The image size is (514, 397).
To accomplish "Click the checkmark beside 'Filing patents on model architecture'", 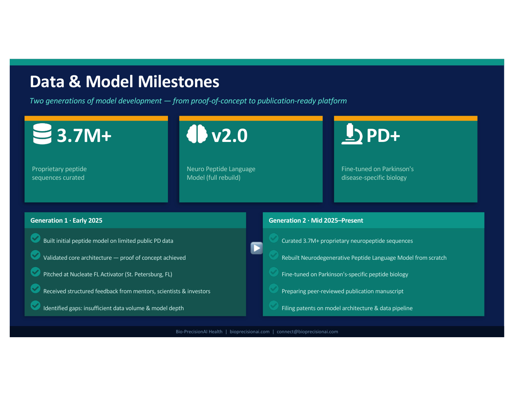I will point(274,305).
